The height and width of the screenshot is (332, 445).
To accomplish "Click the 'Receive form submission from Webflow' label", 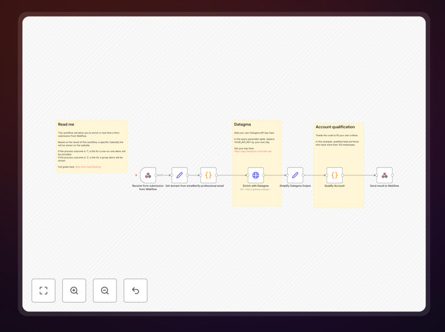I will click(148, 187).
